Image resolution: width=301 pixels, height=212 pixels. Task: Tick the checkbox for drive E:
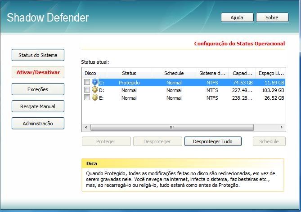(x=87, y=97)
